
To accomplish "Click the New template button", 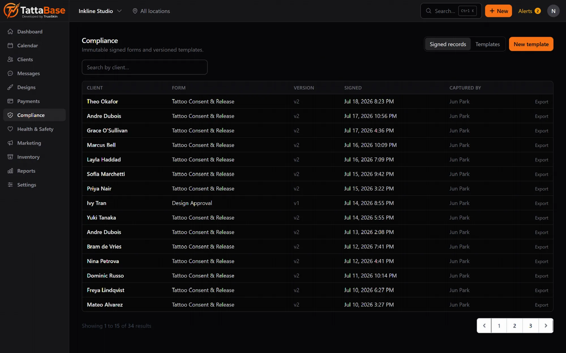I will point(531,44).
